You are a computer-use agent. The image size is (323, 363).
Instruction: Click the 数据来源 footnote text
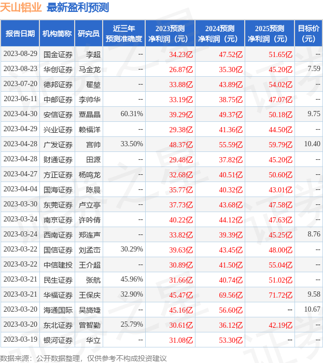coord(83,358)
